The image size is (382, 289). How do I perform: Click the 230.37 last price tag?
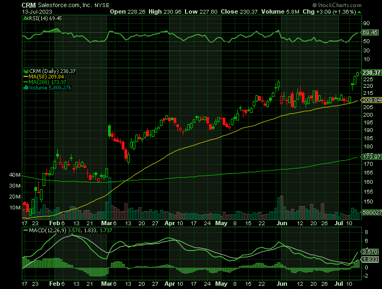tap(371, 73)
